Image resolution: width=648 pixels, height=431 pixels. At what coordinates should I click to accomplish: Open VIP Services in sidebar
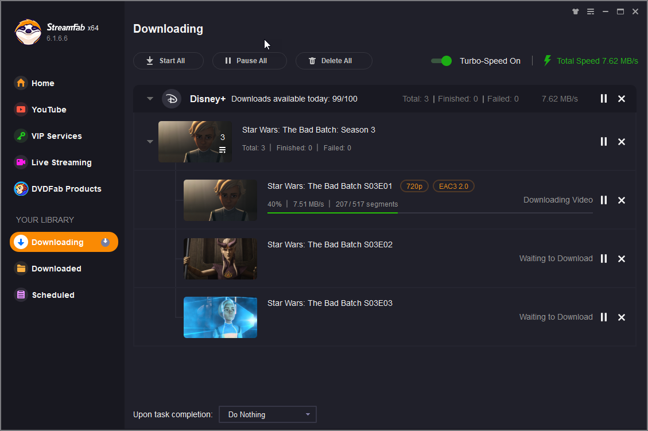48,136
